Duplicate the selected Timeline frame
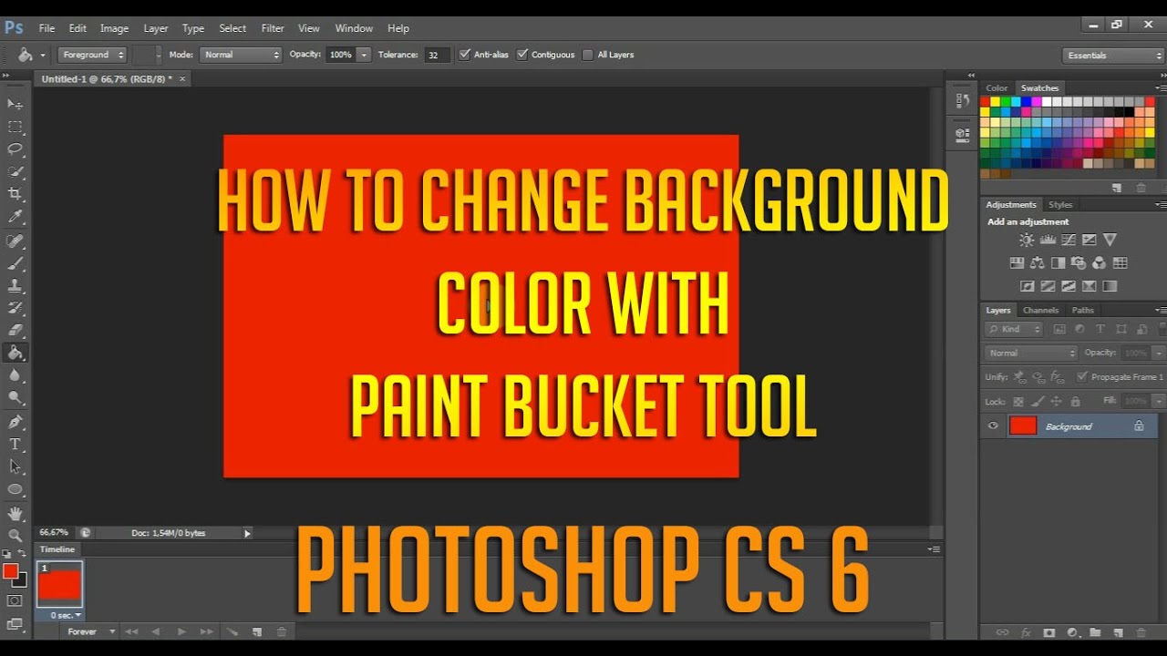Screen dimensions: 1167x656 (x=257, y=631)
